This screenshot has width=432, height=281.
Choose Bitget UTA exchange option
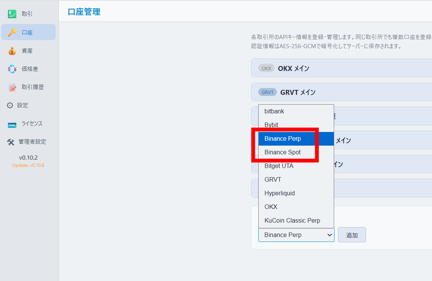279,166
